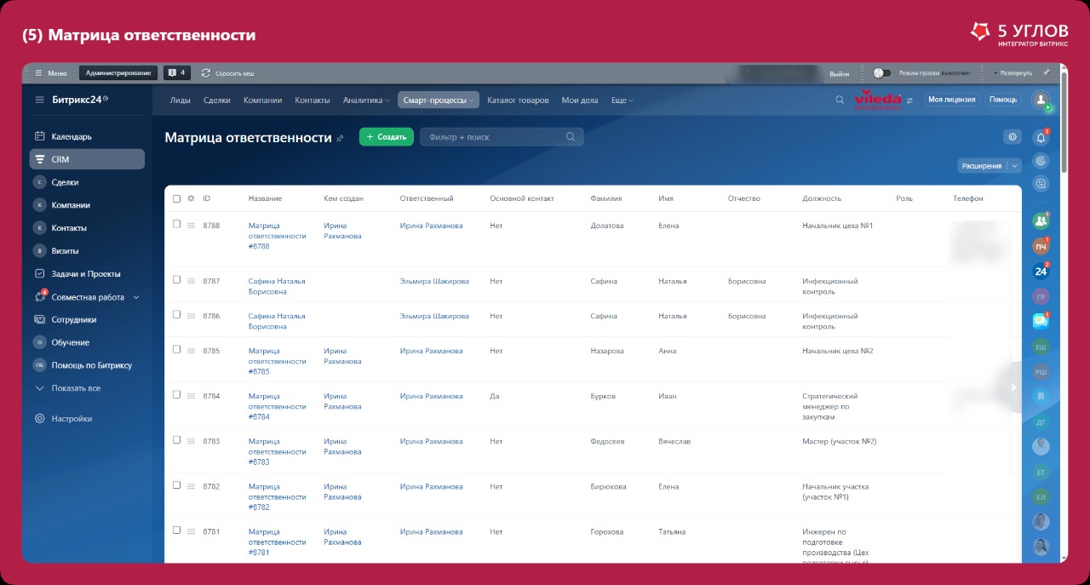1090x585 pixels.
Task: Click the Администрирование button
Action: click(x=118, y=73)
